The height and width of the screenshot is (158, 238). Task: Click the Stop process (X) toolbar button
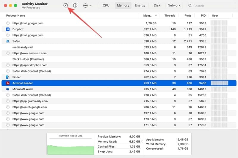coord(65,6)
